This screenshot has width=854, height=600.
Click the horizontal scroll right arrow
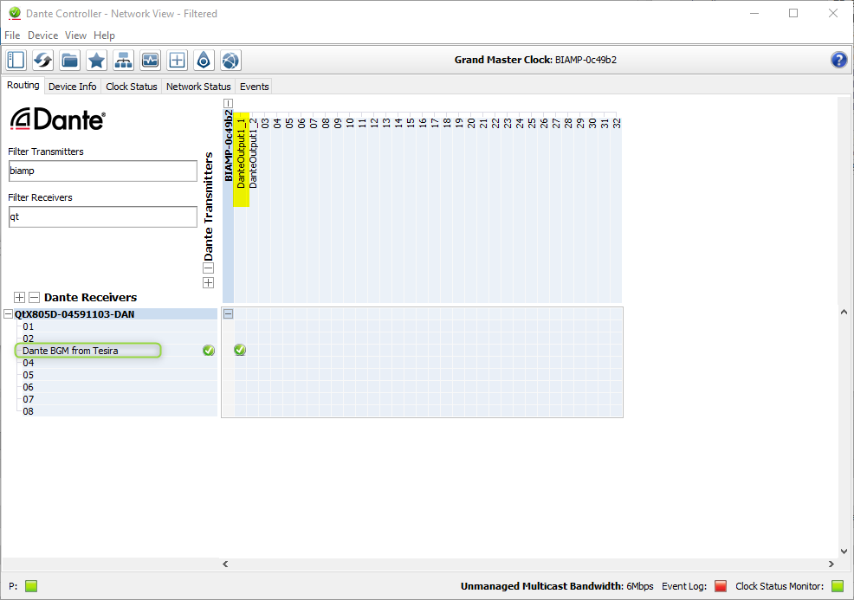click(831, 564)
